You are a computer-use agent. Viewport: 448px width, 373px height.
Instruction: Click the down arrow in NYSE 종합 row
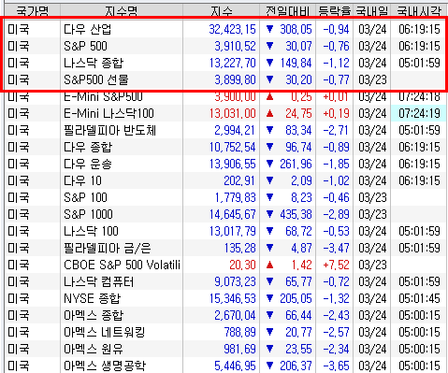point(270,298)
